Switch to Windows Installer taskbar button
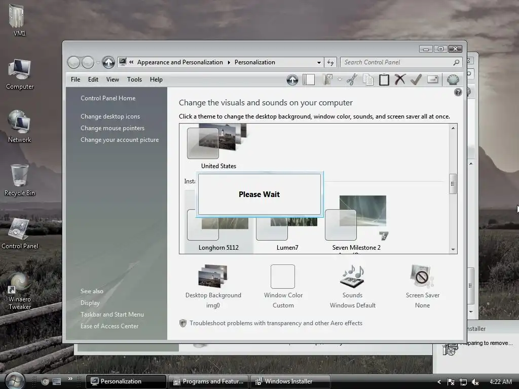This screenshot has height=389, width=519. click(290, 381)
